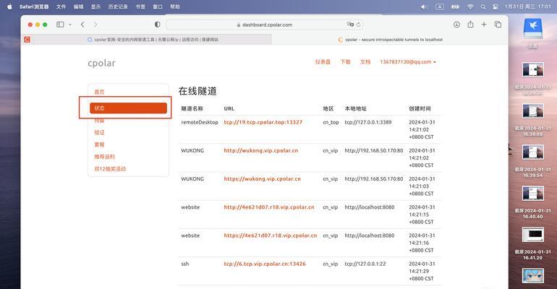557x289 pixels.
Task: Open 仪表盘 in the top navigation
Action: (x=323, y=61)
